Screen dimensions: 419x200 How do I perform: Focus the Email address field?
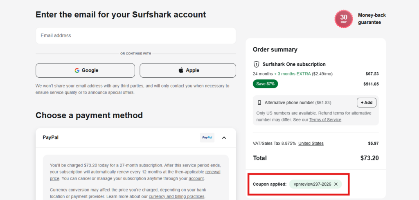(x=136, y=36)
